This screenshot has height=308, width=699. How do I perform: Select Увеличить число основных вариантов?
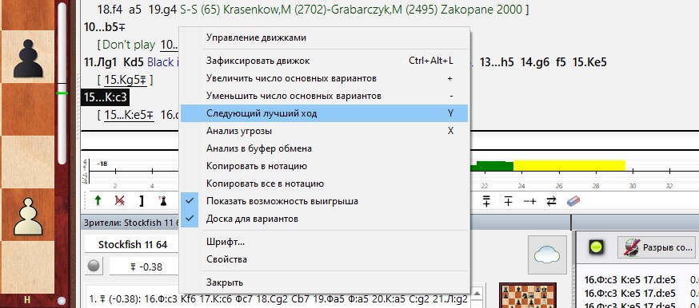[324, 78]
